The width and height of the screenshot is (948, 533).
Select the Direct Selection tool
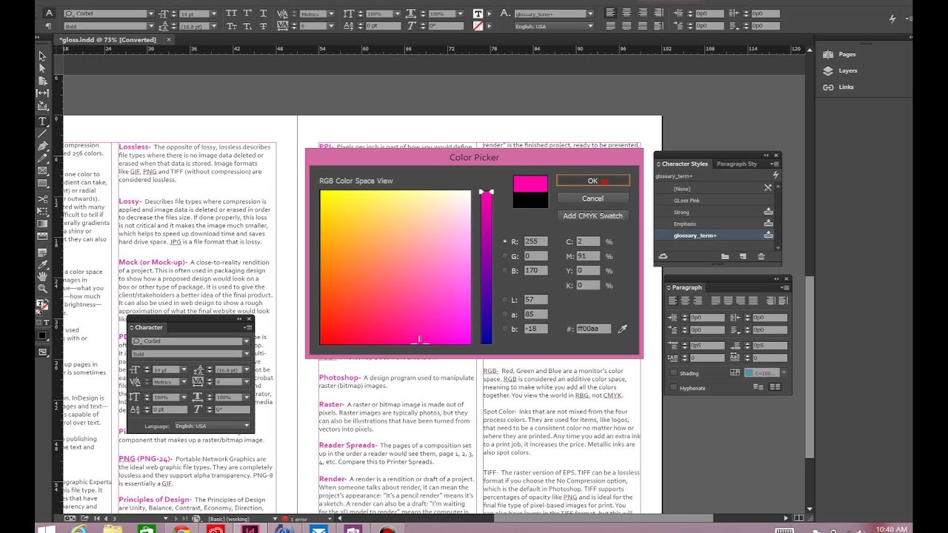(42, 68)
